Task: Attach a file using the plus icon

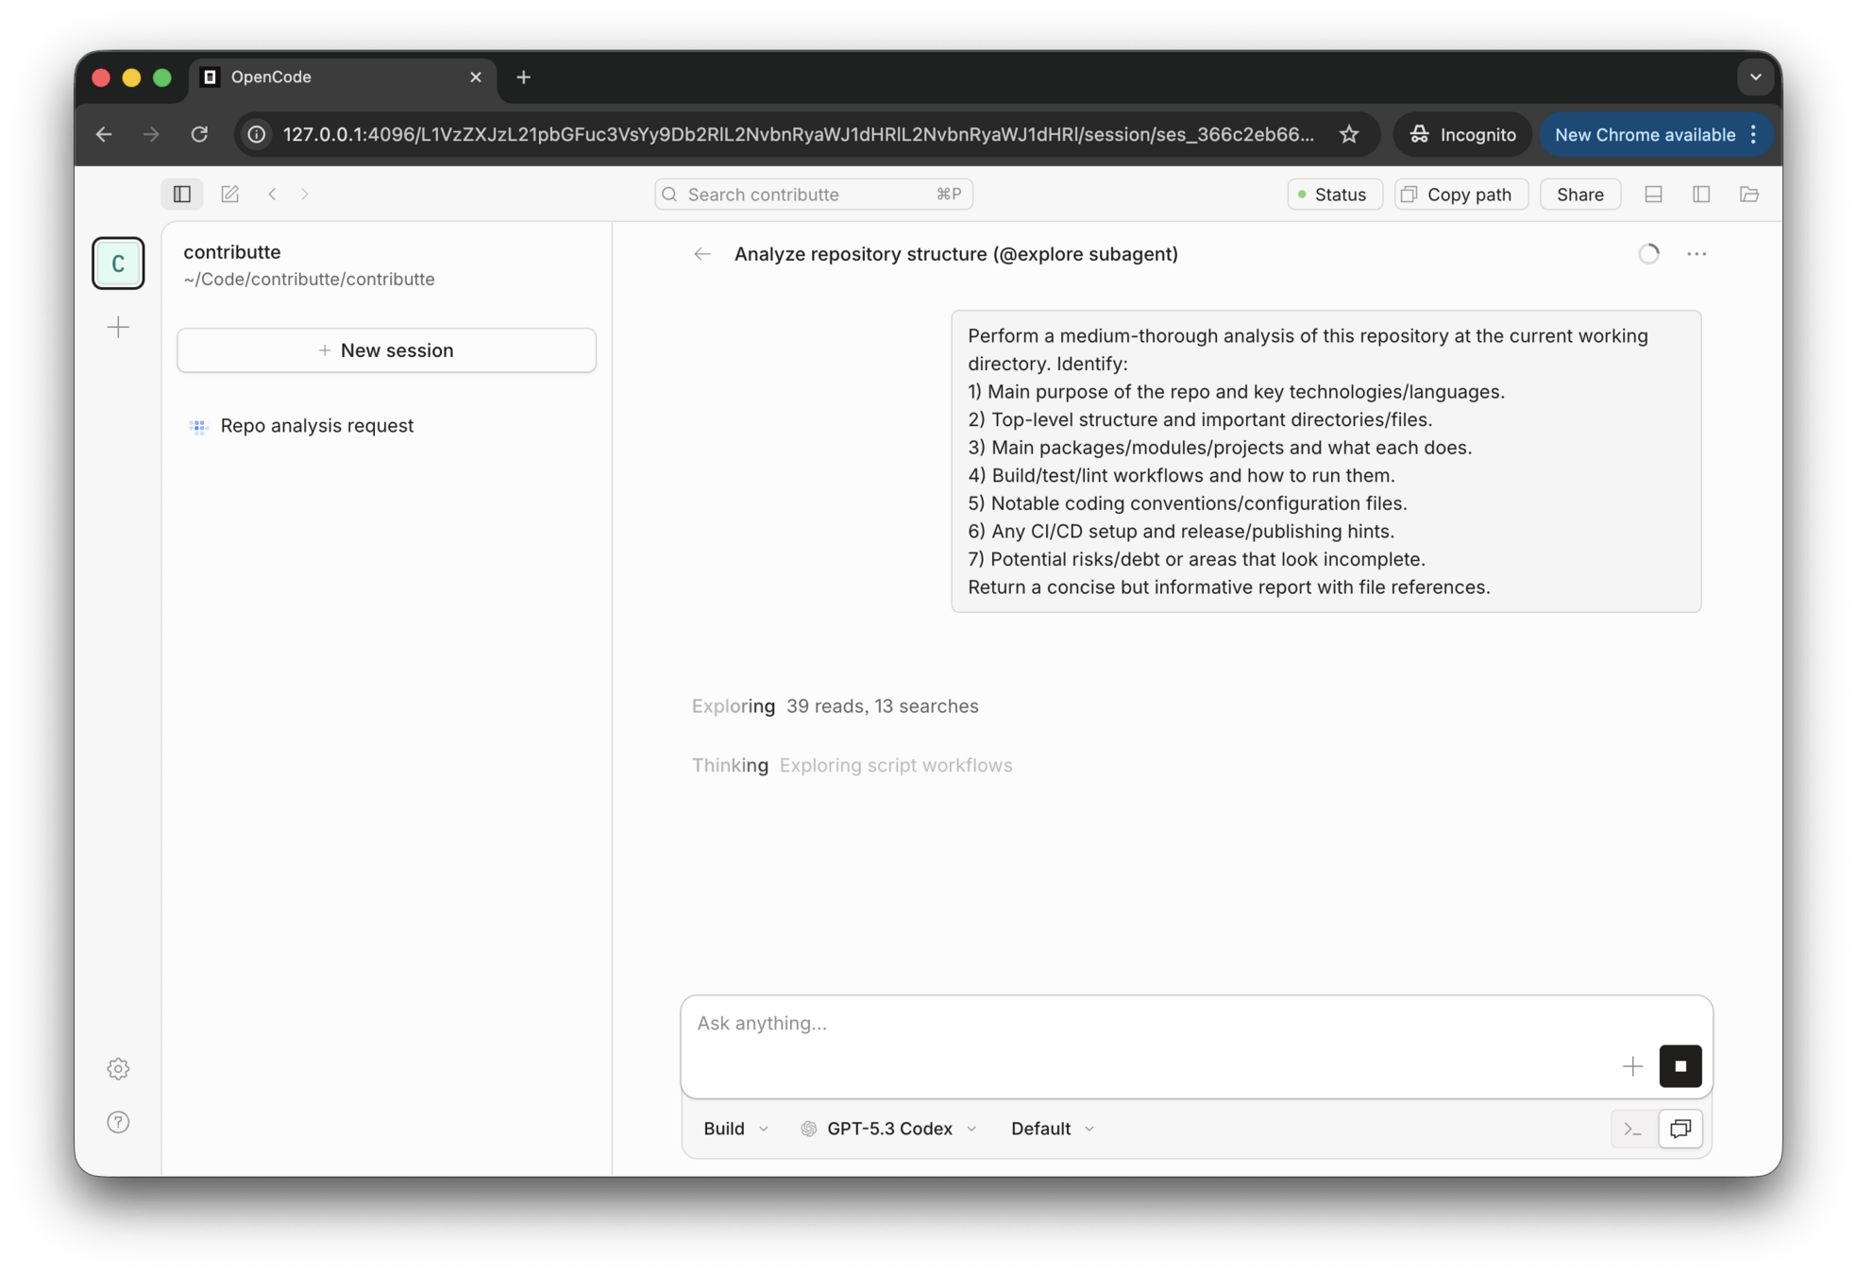Action: (x=1632, y=1066)
